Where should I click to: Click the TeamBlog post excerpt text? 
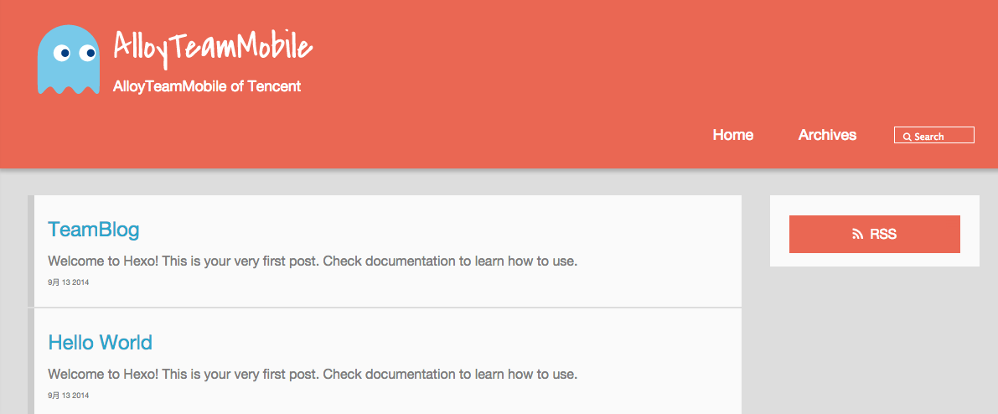(x=313, y=261)
